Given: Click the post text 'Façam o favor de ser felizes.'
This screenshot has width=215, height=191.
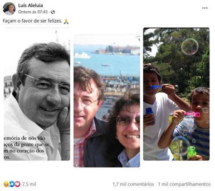Looking at the screenshot, I should click(x=33, y=21).
